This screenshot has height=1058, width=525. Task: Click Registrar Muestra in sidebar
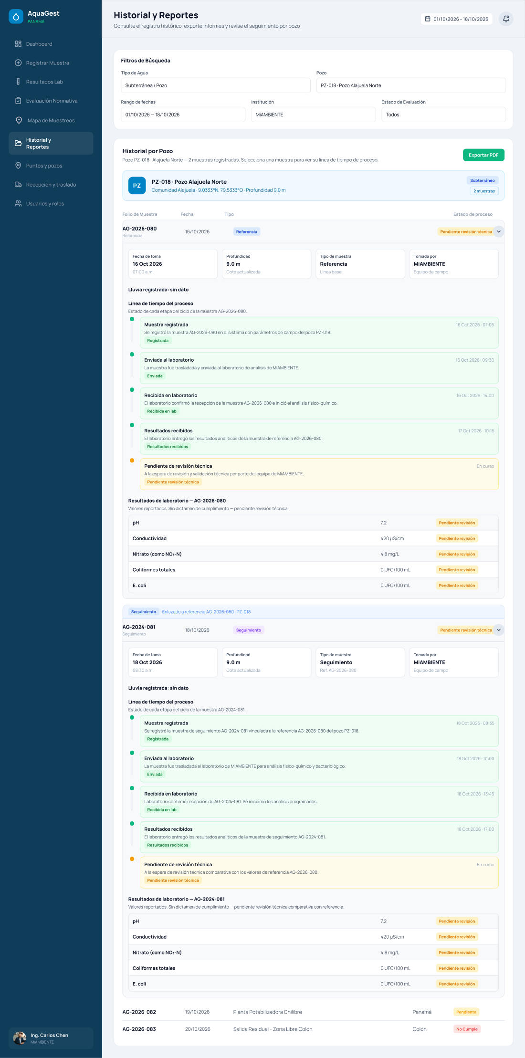tap(51, 63)
